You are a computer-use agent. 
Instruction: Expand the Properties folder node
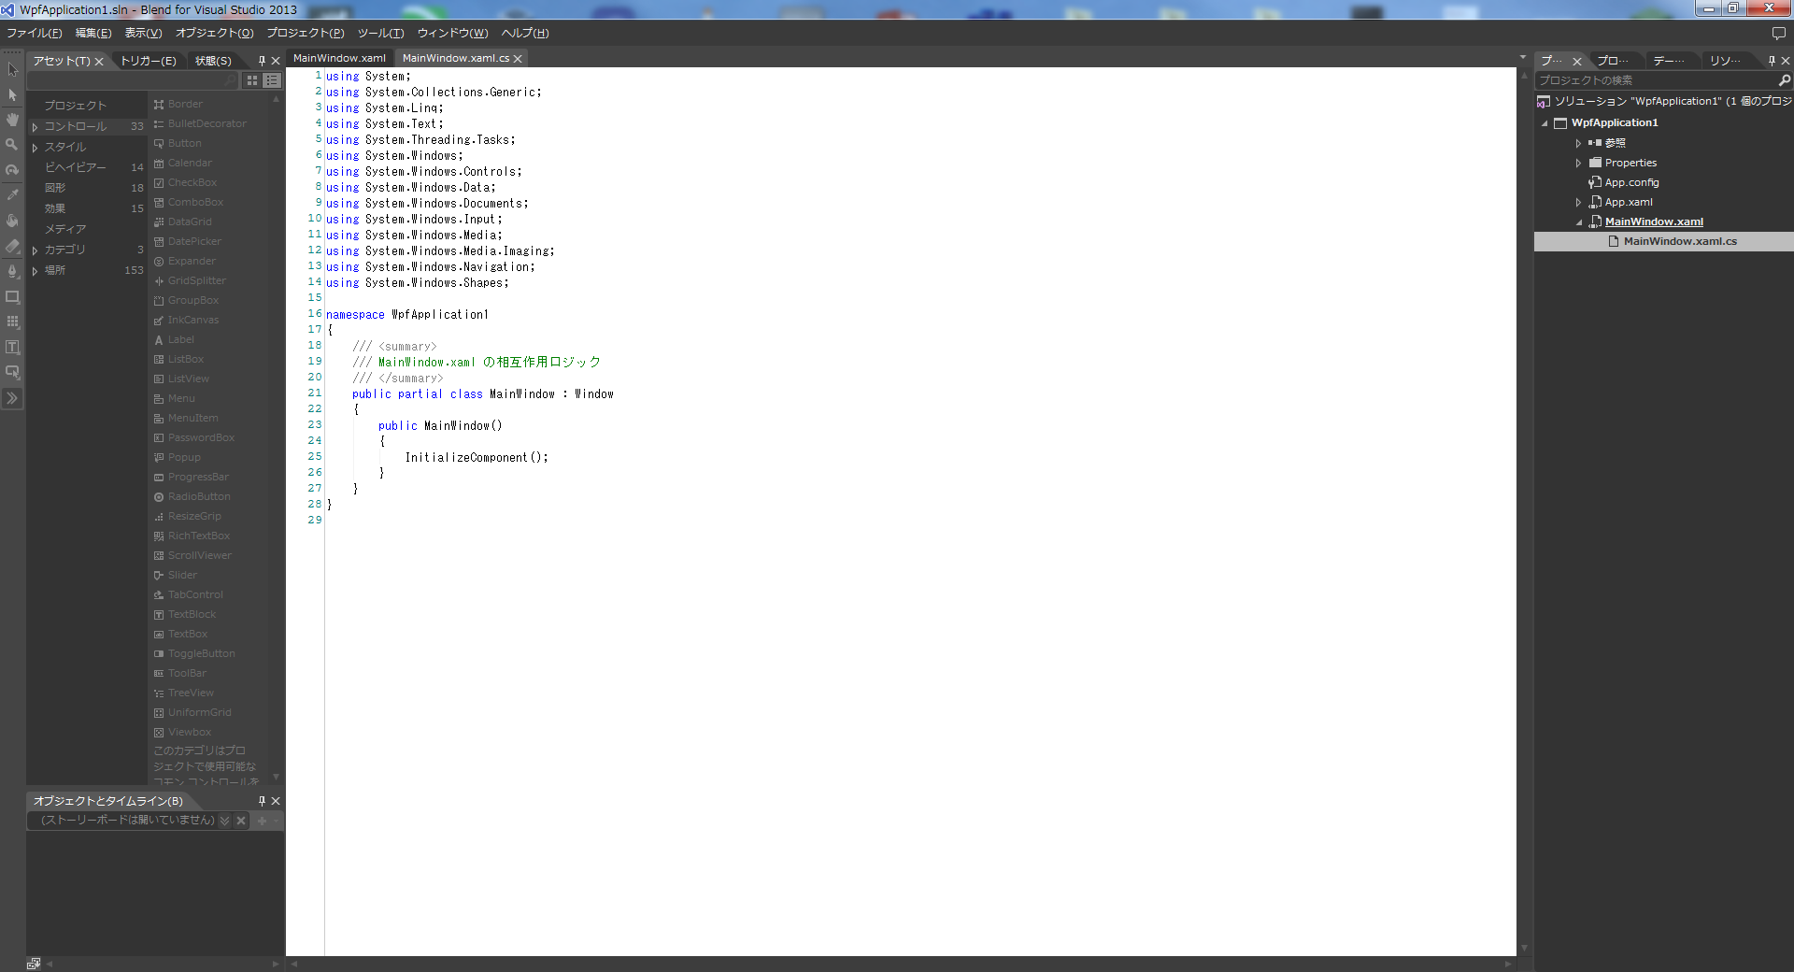click(x=1578, y=163)
